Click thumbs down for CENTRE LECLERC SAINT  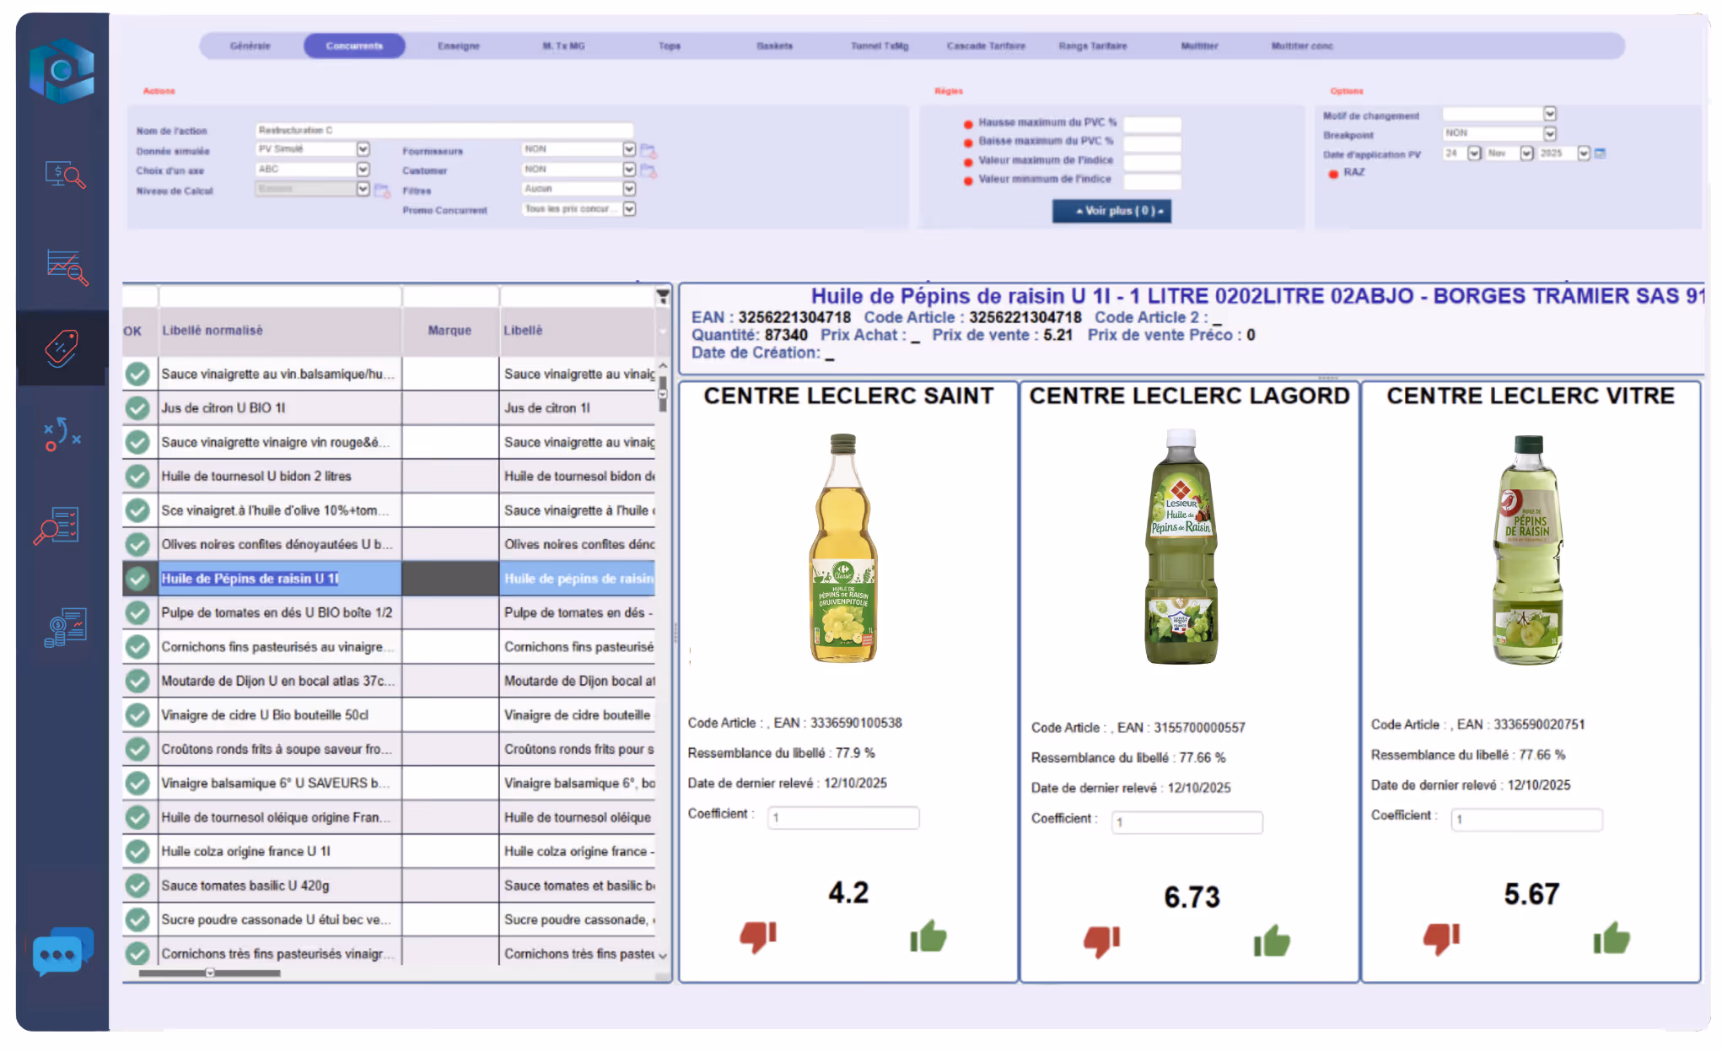[757, 936]
